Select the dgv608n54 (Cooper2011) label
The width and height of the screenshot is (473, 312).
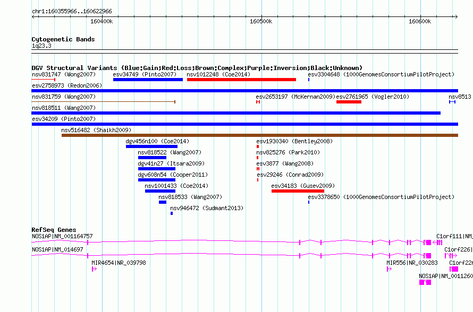pyautogui.click(x=173, y=175)
